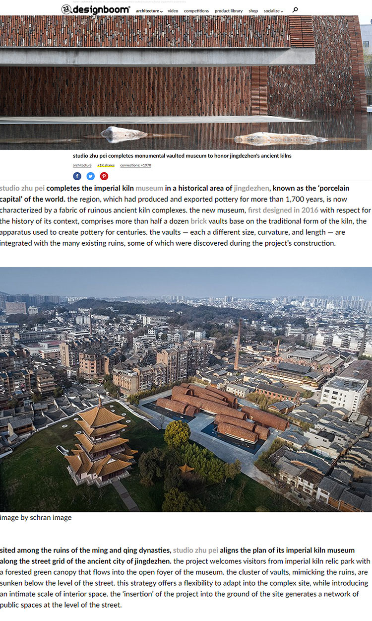372x621 pixels.
Task: Follow the 'brick' hyperlink
Action: (198, 221)
